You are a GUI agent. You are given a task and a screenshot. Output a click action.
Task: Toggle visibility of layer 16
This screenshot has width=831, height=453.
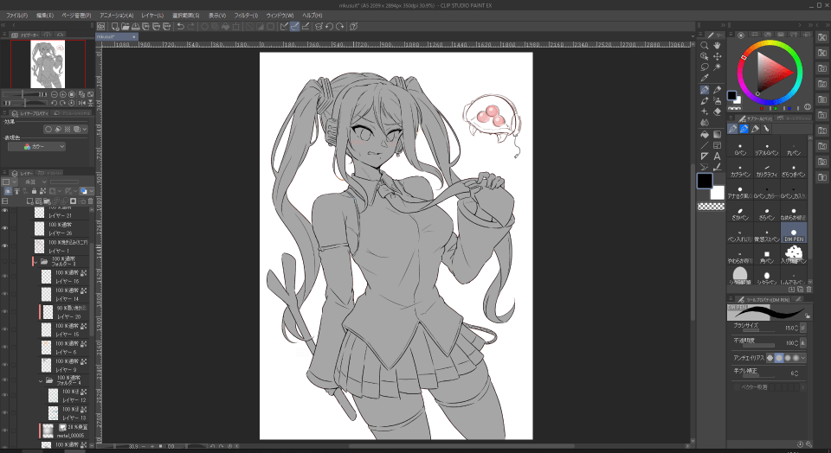[x=5, y=277]
